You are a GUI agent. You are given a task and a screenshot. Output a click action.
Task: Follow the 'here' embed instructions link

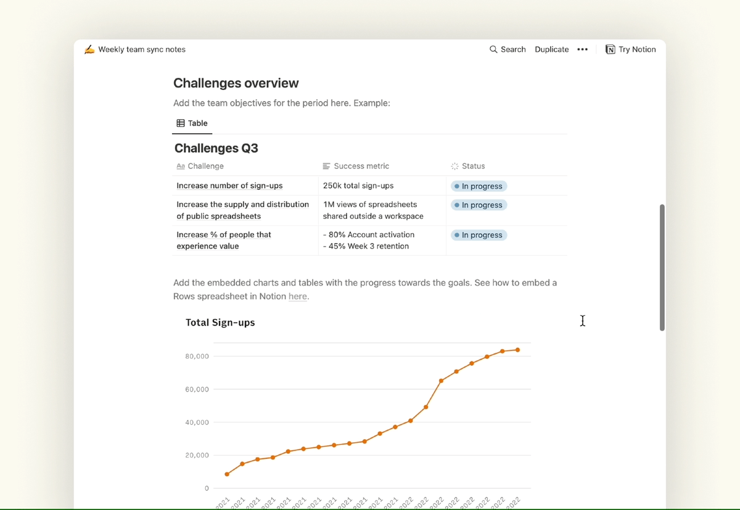(x=298, y=297)
